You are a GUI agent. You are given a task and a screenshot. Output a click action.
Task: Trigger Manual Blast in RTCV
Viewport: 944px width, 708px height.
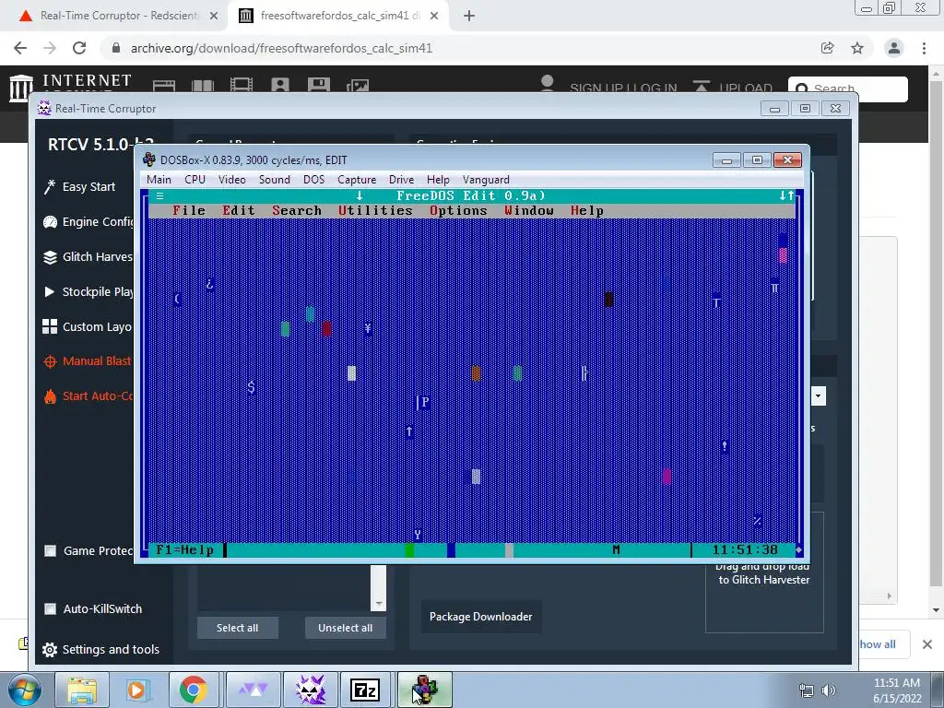pyautogui.click(x=88, y=361)
